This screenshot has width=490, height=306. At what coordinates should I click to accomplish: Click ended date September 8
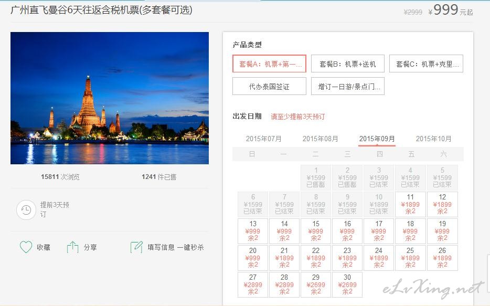click(x=316, y=204)
